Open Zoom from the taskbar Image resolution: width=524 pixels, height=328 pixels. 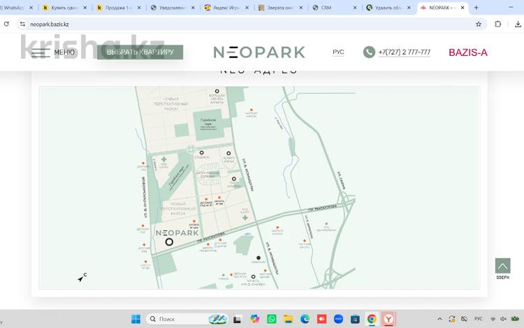click(338, 319)
